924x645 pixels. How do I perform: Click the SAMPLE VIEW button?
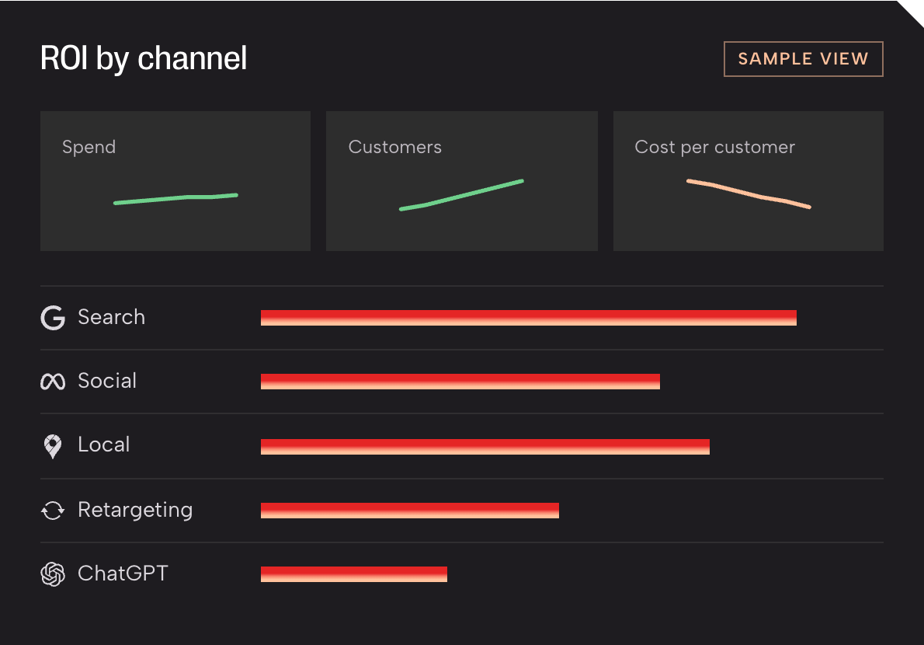[x=803, y=59]
